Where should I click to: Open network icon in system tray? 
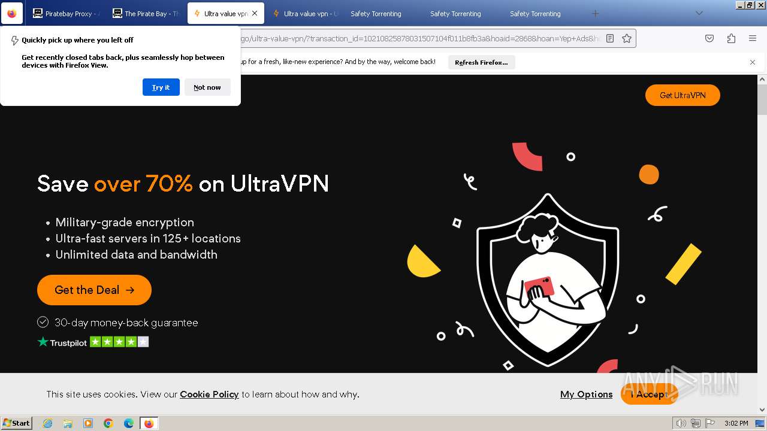[x=696, y=423]
